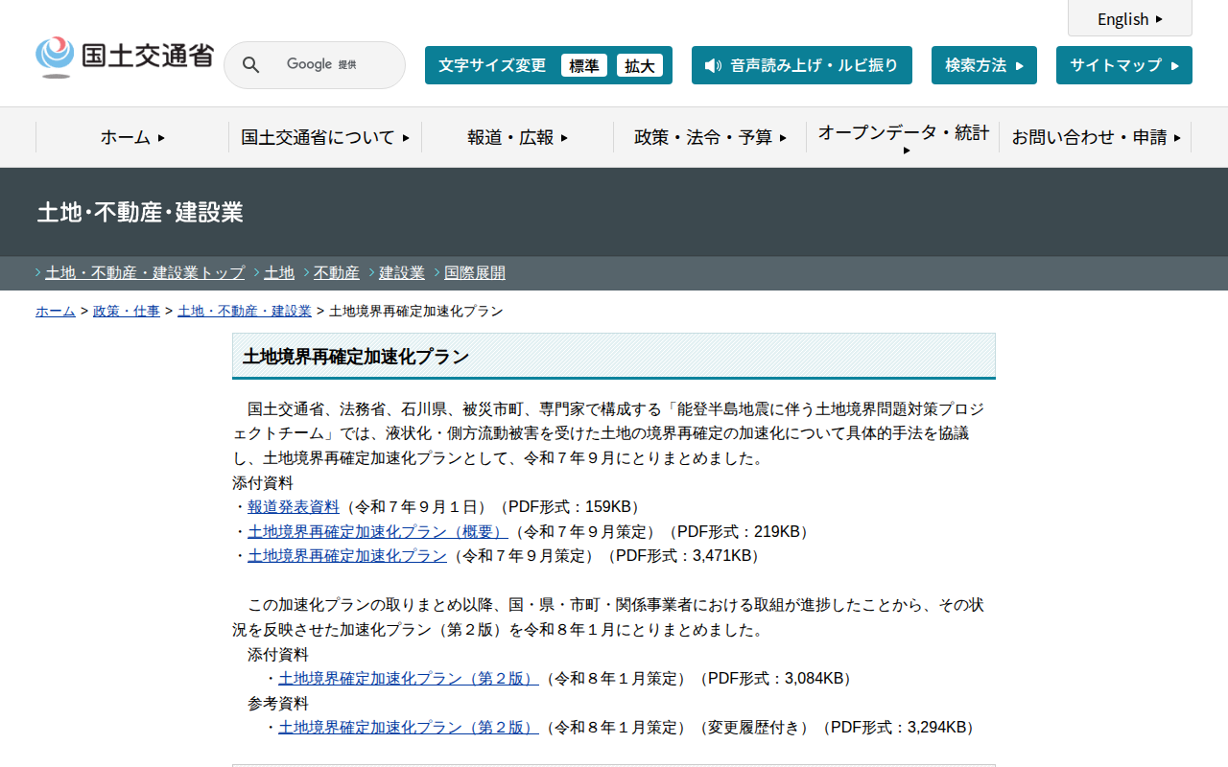Click the arrow next to お問い合わせ・申請
The width and height of the screenshot is (1228, 767).
click(x=1177, y=137)
